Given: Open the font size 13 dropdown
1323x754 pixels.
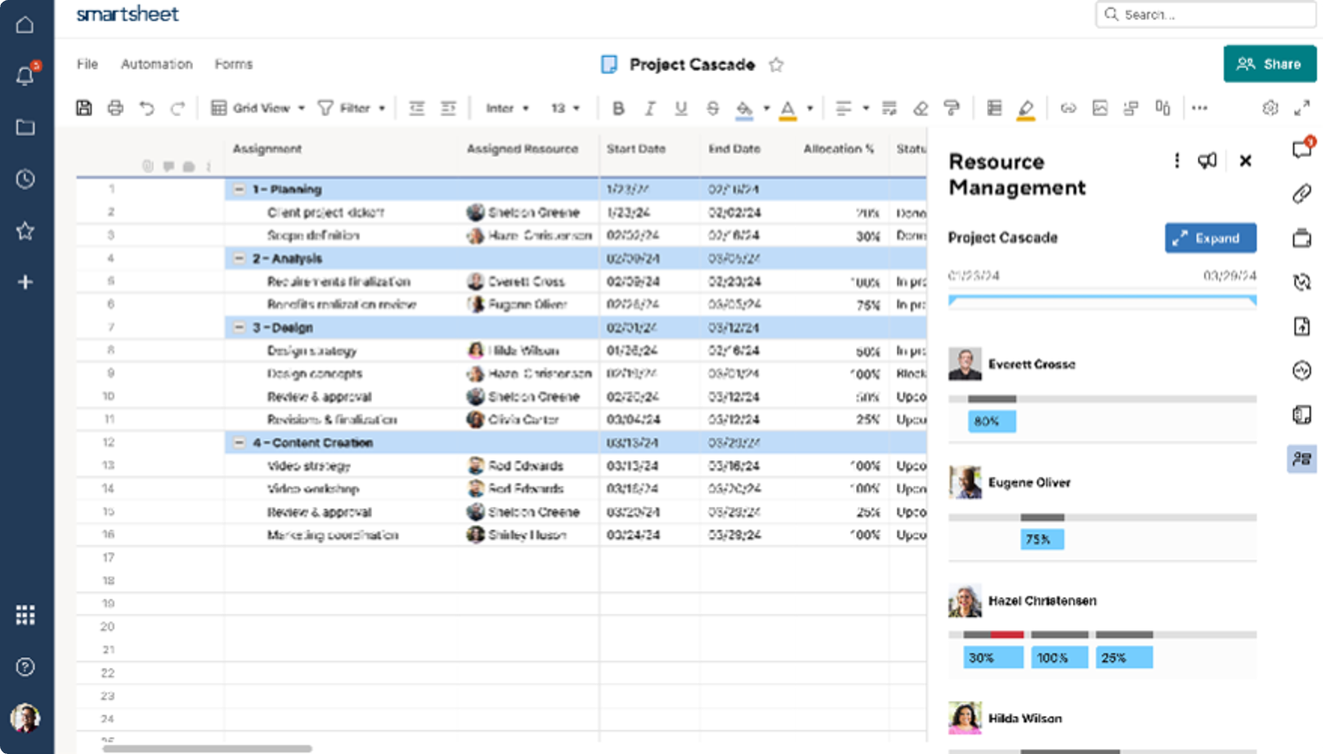Looking at the screenshot, I should click(x=565, y=108).
